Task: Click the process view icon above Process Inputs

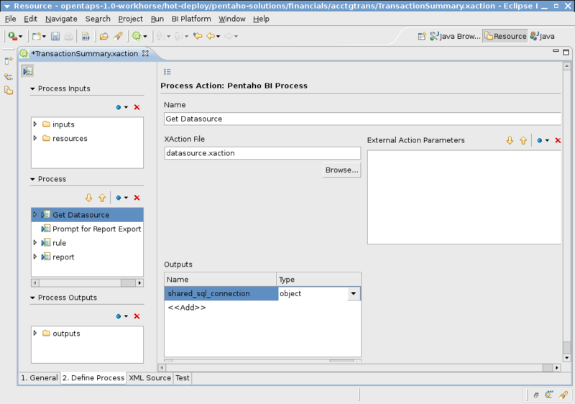Action: point(28,71)
